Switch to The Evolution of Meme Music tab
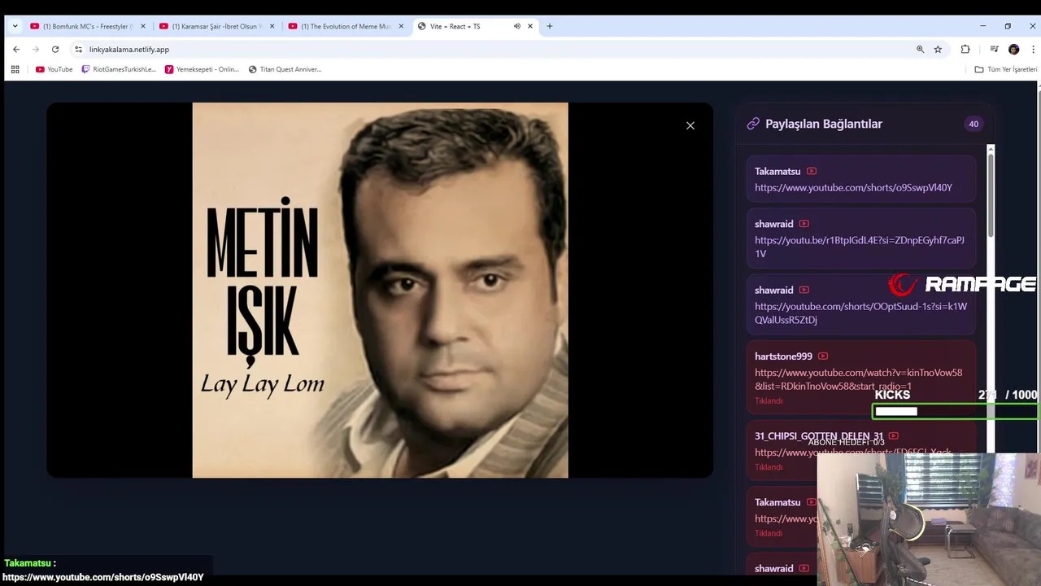Screen dimensions: 1041x586 click(x=345, y=26)
